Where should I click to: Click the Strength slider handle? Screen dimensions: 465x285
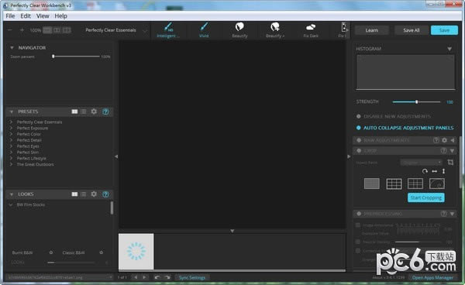point(417,102)
